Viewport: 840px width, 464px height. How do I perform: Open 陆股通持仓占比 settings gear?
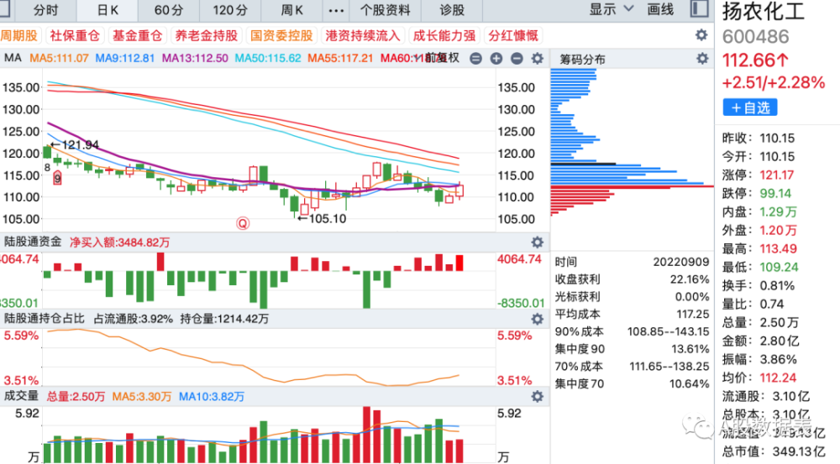538,320
